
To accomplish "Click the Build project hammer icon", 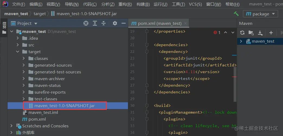I will point(236,14).
